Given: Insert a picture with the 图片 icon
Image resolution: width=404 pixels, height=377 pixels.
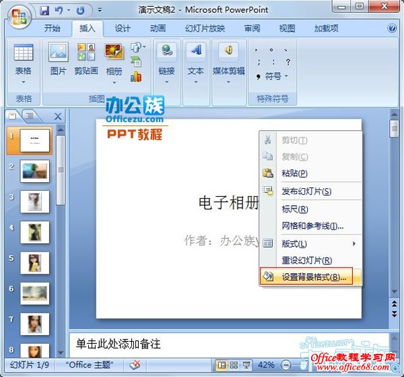Looking at the screenshot, I should (x=59, y=52).
